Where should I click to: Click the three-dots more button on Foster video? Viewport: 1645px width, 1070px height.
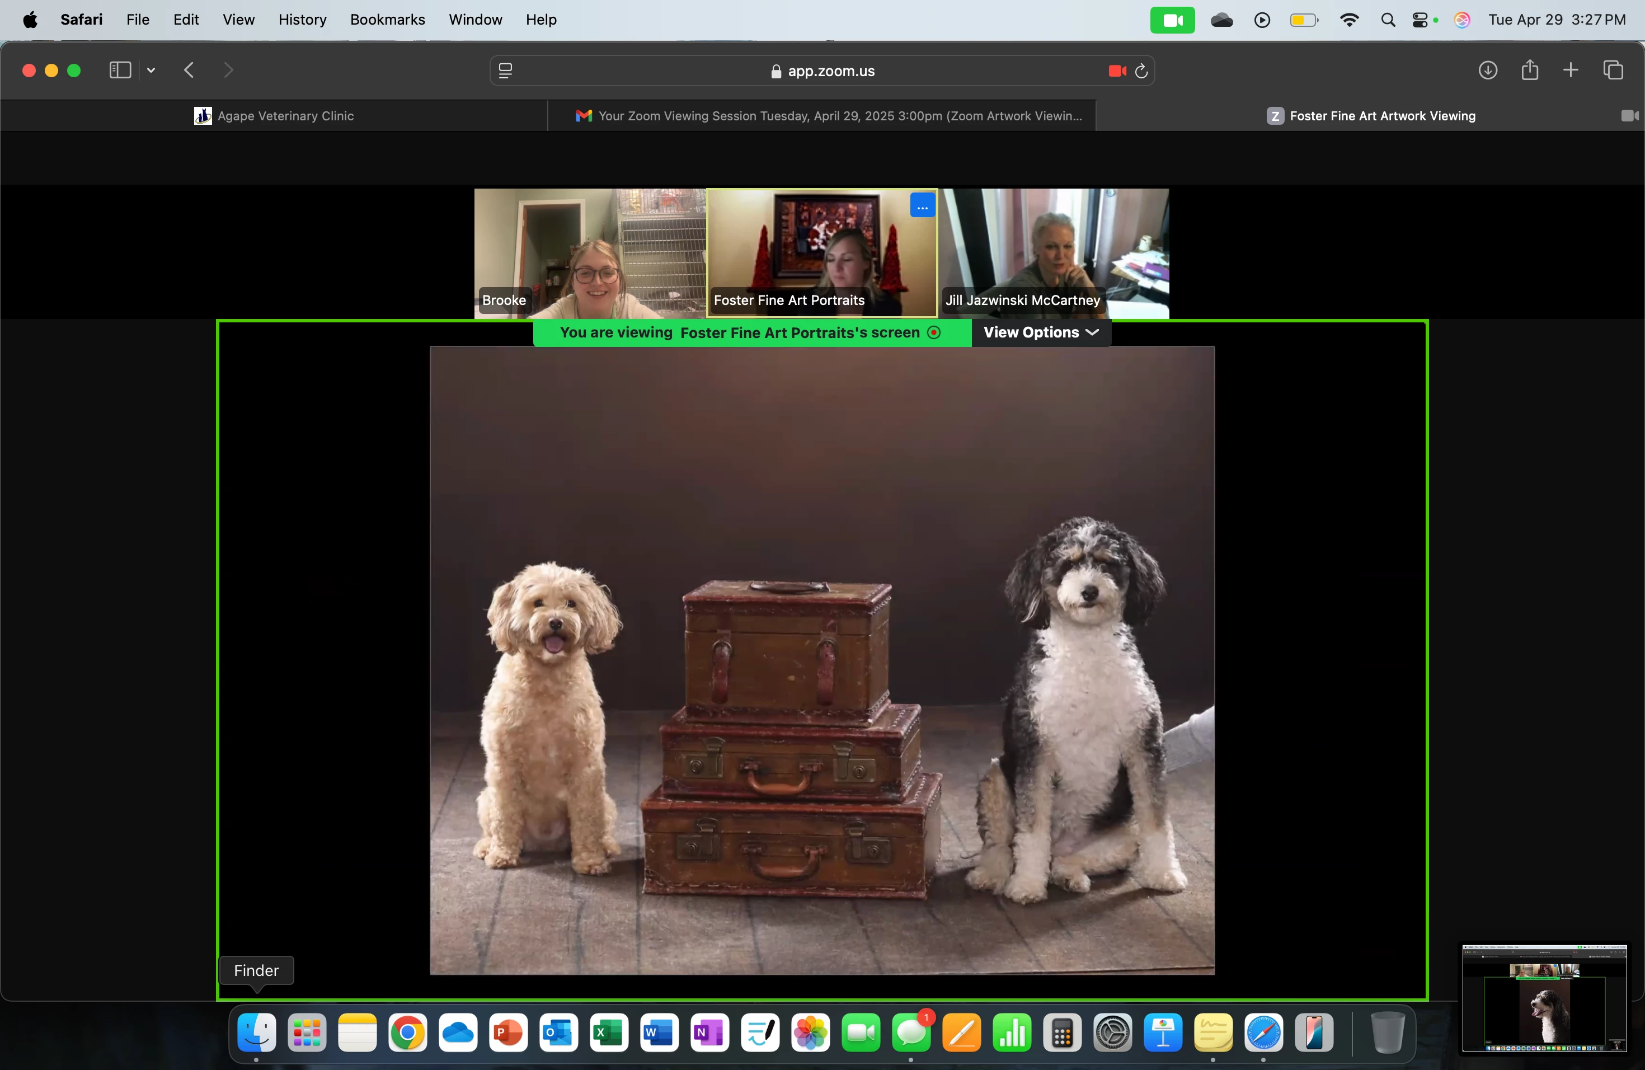pyautogui.click(x=922, y=206)
